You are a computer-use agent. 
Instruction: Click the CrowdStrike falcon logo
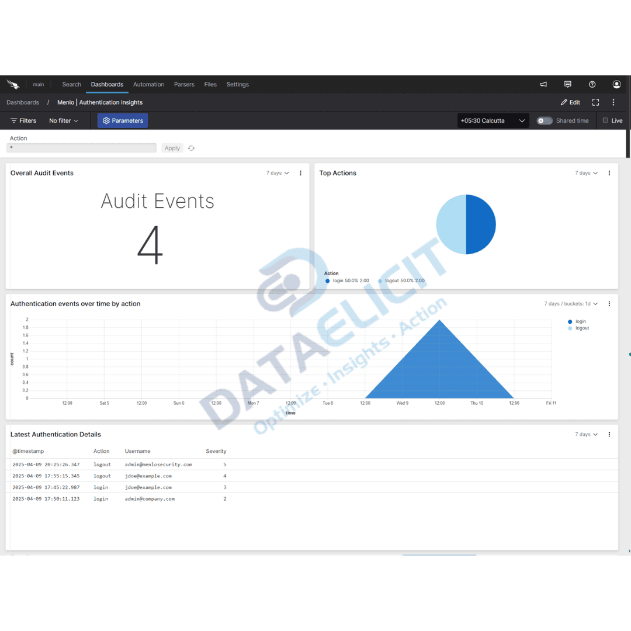click(x=13, y=84)
